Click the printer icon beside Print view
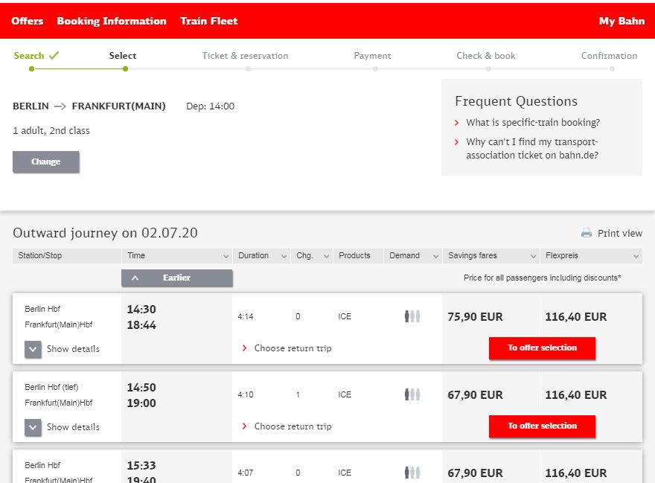655x483 pixels. (587, 233)
